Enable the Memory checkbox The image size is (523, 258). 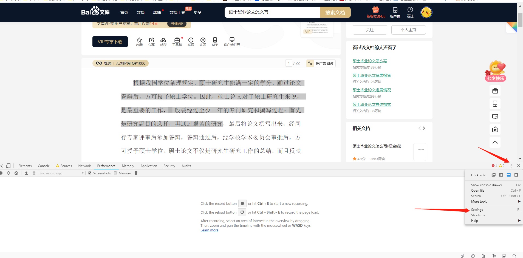115,173
